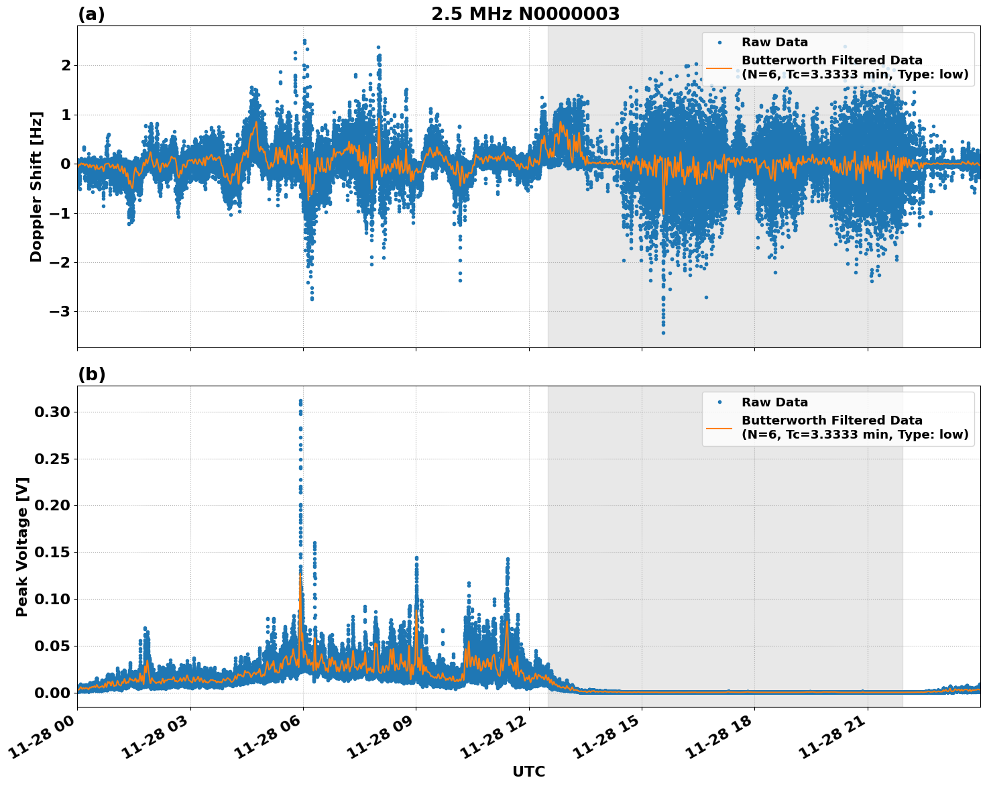Click the UTC x-axis label
Viewport: 987px width, 786px height.
528,772
